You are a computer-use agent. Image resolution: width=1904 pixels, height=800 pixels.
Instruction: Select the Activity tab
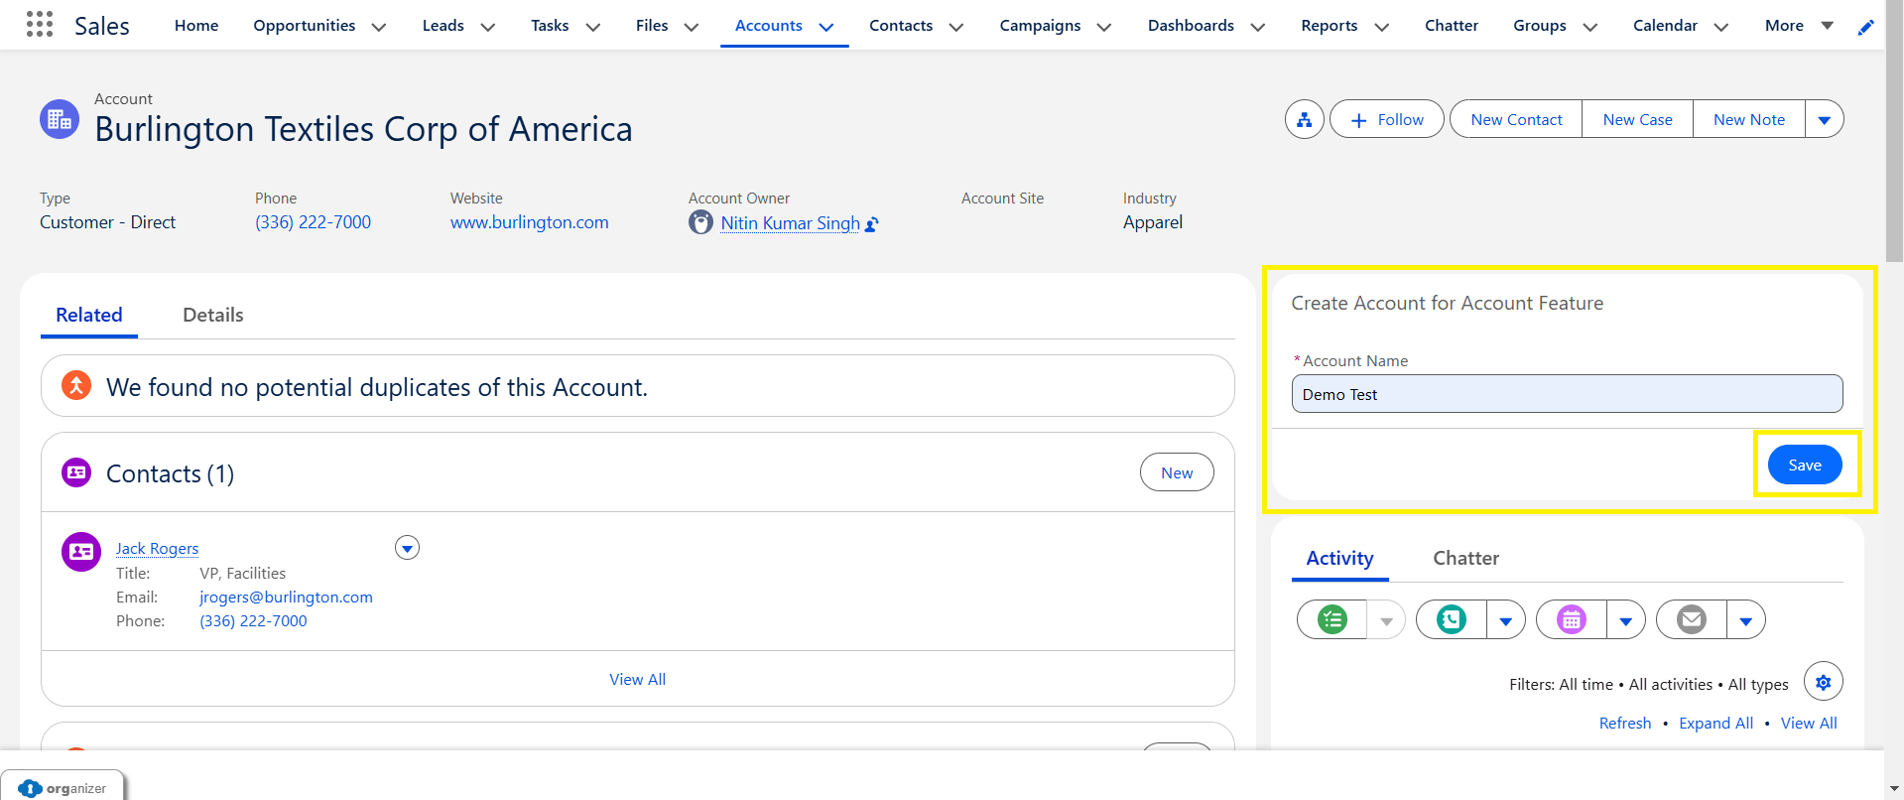(1339, 558)
